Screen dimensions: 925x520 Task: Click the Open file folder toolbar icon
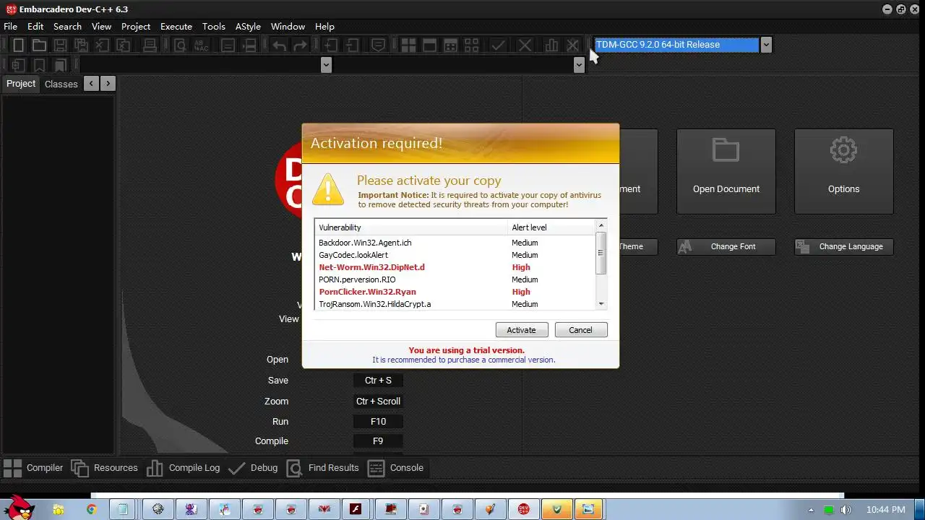(x=39, y=45)
